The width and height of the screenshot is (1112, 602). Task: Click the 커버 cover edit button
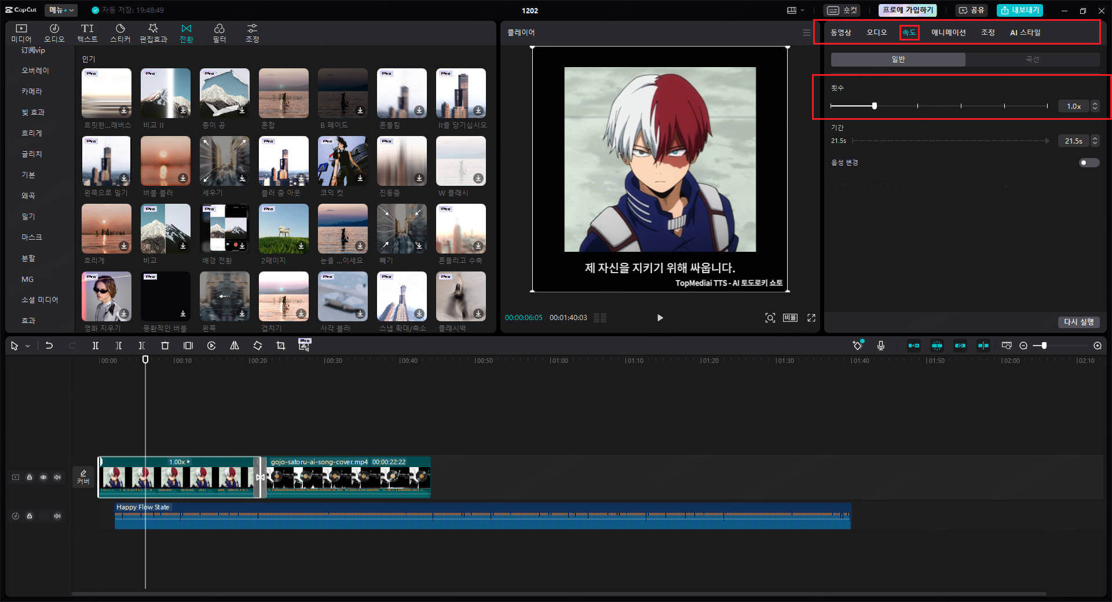pyautogui.click(x=83, y=477)
